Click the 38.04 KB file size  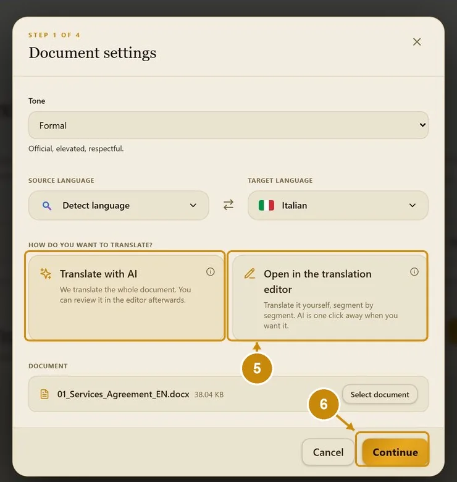209,395
